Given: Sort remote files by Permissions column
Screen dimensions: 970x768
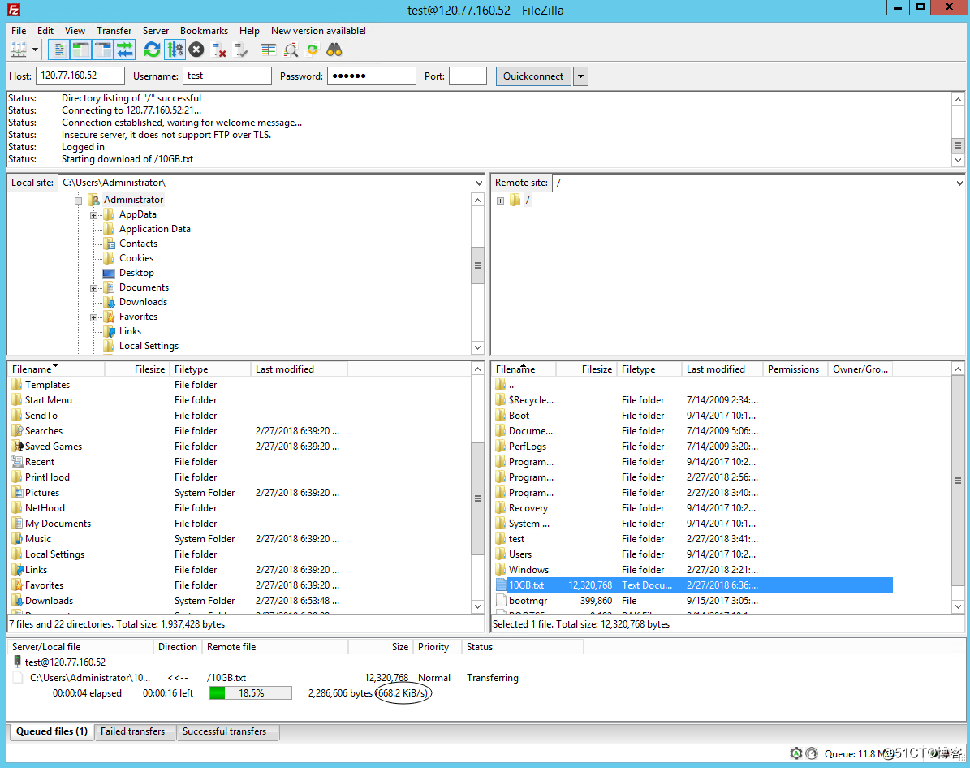Looking at the screenshot, I should coord(795,369).
